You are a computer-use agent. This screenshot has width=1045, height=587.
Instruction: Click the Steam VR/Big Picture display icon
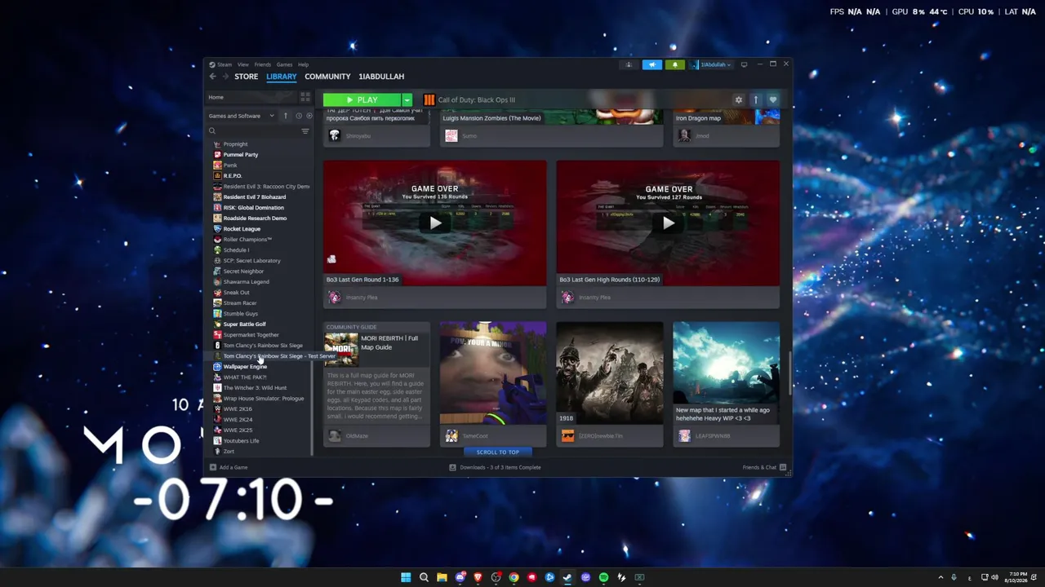click(744, 64)
